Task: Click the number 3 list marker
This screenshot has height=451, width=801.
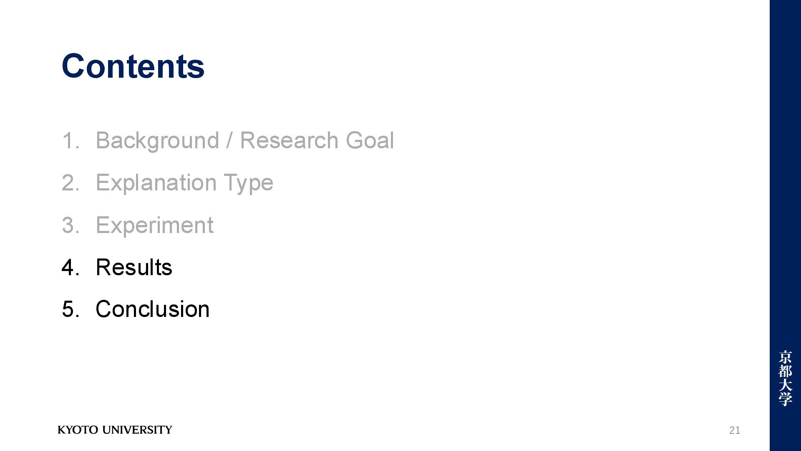Action: 71,225
